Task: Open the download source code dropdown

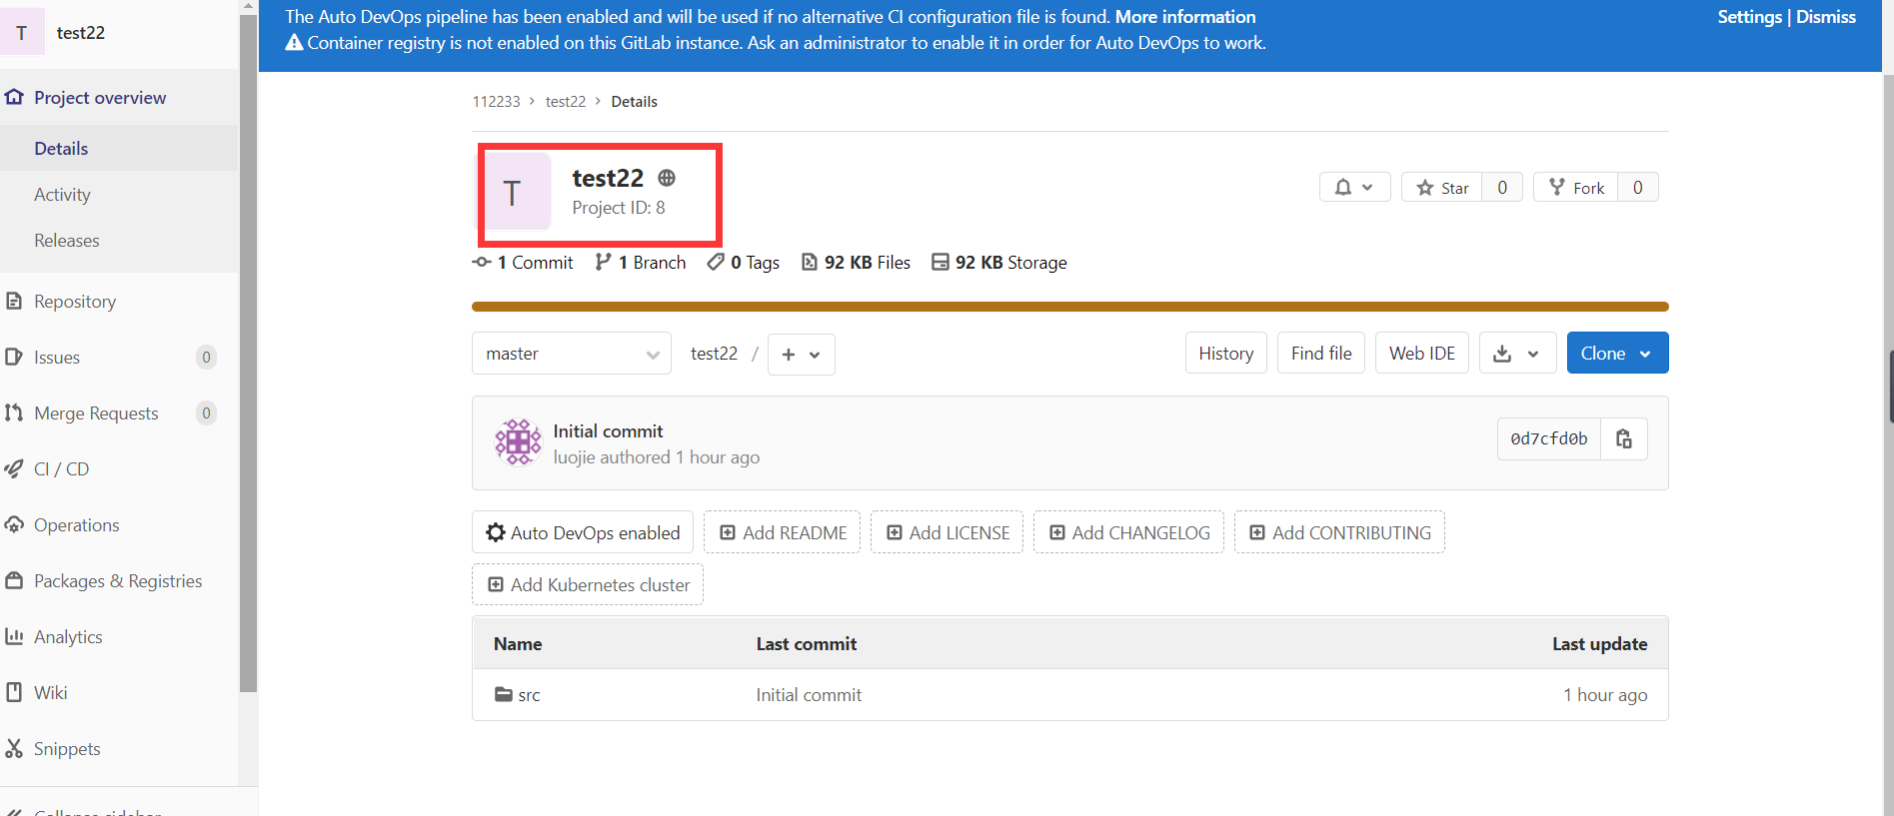Action: [1516, 354]
